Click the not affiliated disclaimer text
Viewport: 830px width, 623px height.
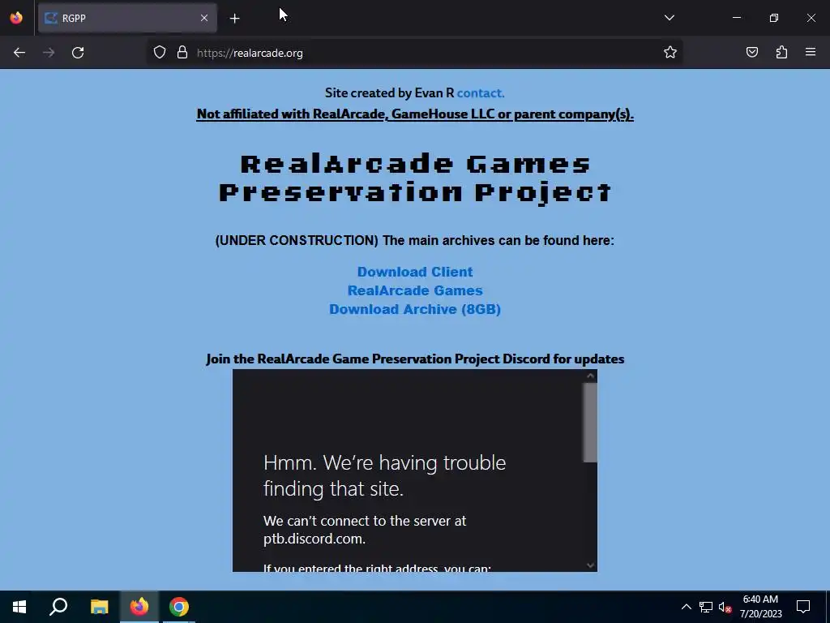[x=415, y=114]
